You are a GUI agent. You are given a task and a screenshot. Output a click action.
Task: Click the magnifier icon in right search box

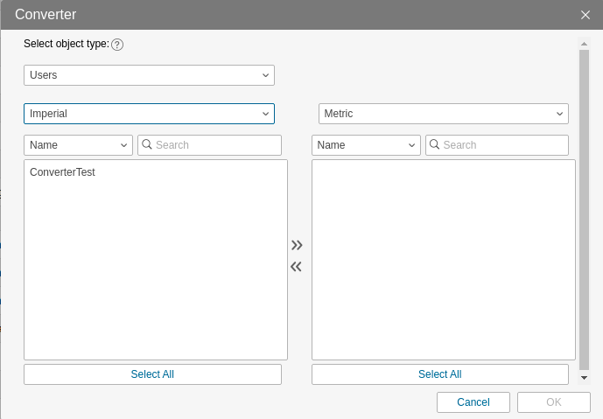click(x=435, y=144)
